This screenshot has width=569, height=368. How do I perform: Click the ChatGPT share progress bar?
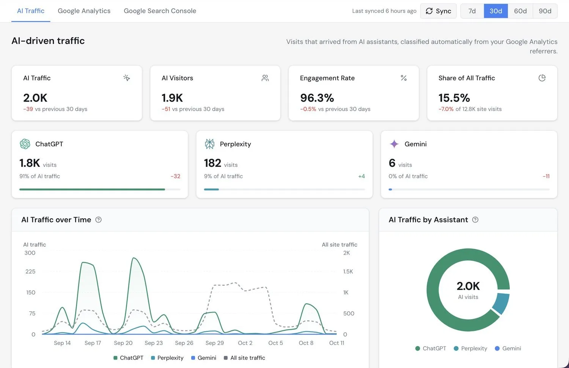tap(100, 189)
